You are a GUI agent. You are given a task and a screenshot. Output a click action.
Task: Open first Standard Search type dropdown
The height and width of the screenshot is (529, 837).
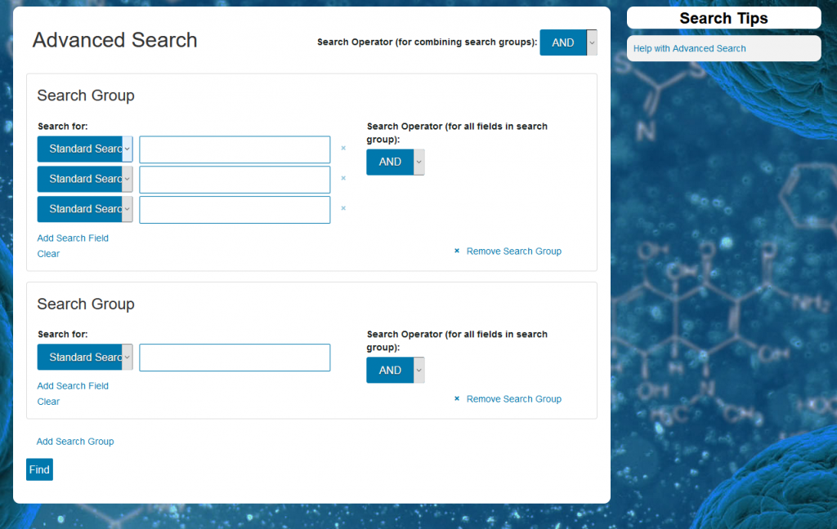pyautogui.click(x=85, y=149)
